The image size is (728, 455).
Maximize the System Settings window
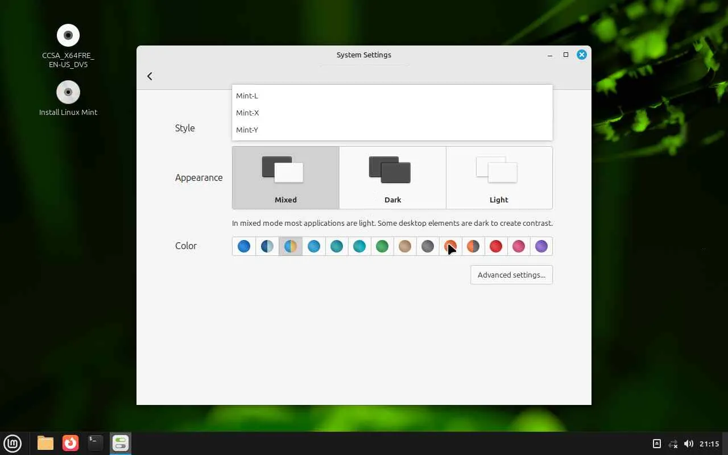[566, 55]
